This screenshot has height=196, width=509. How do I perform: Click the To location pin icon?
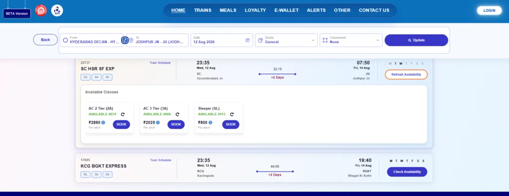[131, 40]
